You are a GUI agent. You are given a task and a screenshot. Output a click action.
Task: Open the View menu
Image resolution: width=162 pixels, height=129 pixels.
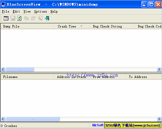tap(27, 11)
